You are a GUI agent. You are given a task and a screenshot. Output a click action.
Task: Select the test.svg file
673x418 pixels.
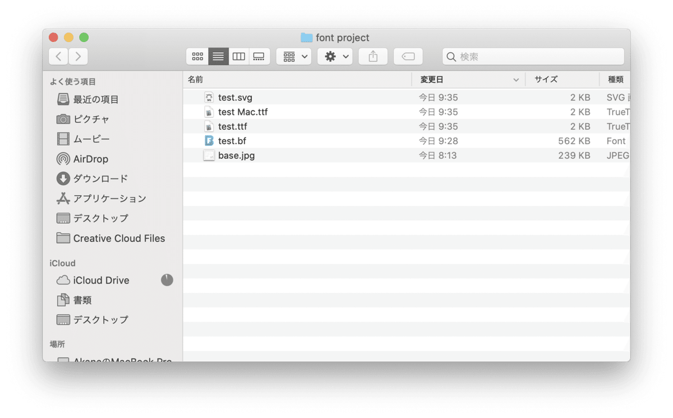coord(235,97)
